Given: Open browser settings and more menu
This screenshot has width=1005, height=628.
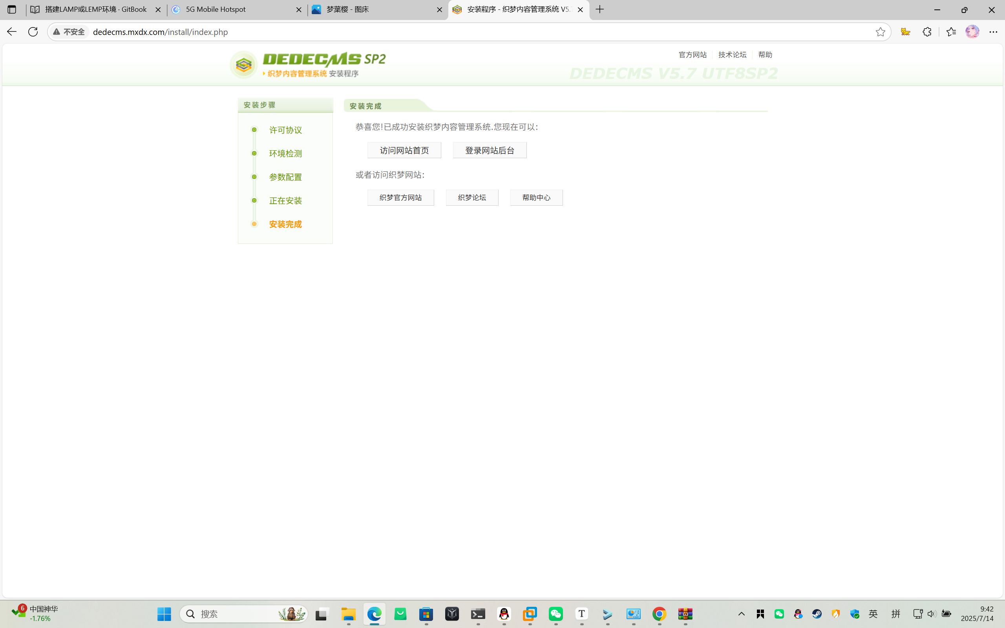Looking at the screenshot, I should tap(993, 32).
